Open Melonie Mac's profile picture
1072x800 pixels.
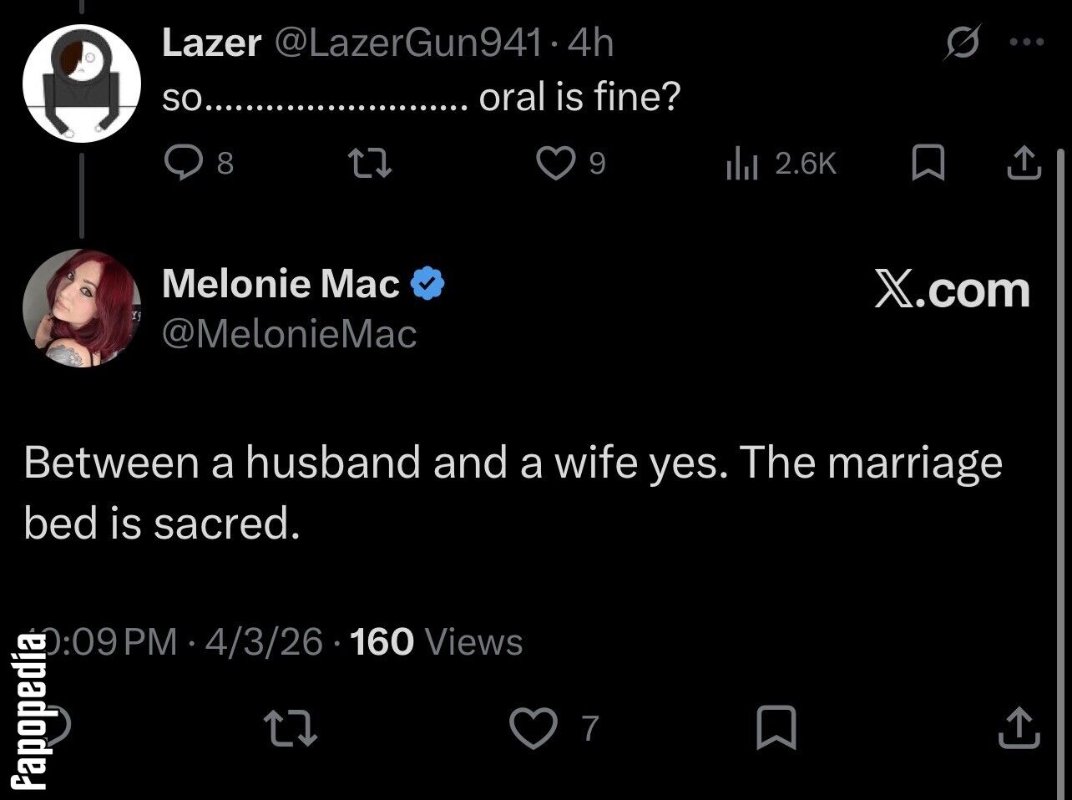pyautogui.click(x=81, y=307)
